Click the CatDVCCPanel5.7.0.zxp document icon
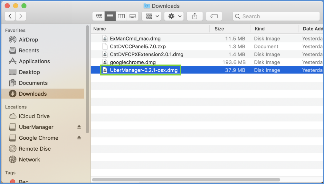 [105, 46]
